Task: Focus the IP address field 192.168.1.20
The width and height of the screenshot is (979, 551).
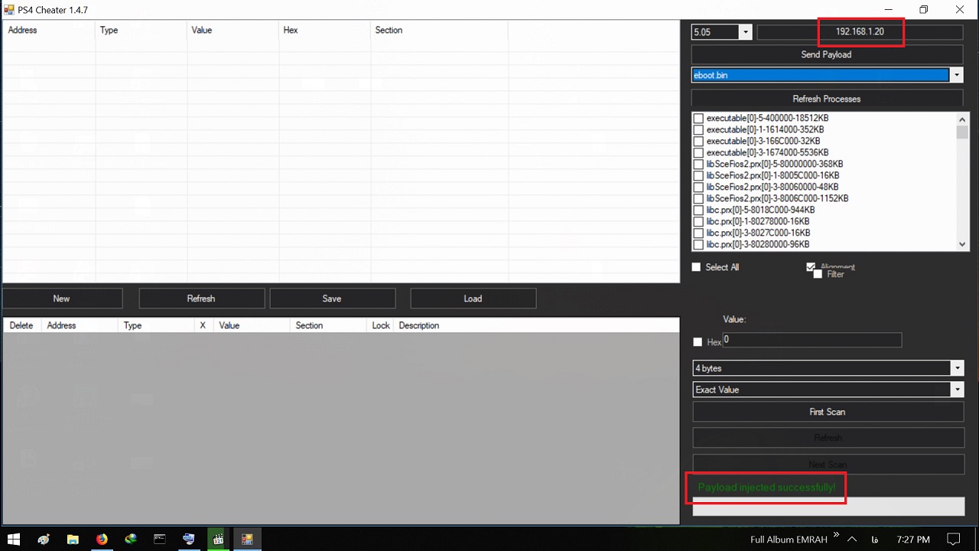Action: pos(860,32)
